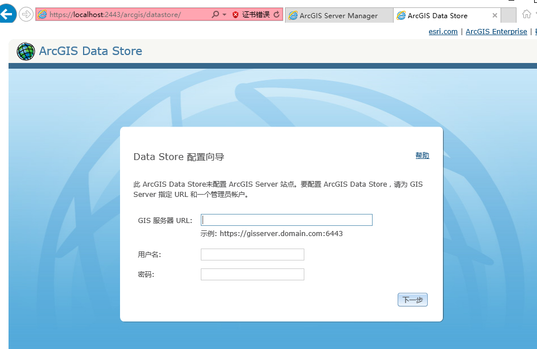Go back with the browser back arrow

(x=7, y=14)
